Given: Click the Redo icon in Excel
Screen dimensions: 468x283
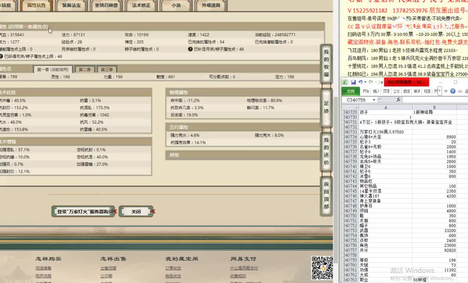Looking at the screenshot, I should point(371,82).
